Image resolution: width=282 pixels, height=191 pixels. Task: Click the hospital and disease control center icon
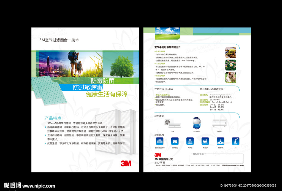tap(159, 141)
